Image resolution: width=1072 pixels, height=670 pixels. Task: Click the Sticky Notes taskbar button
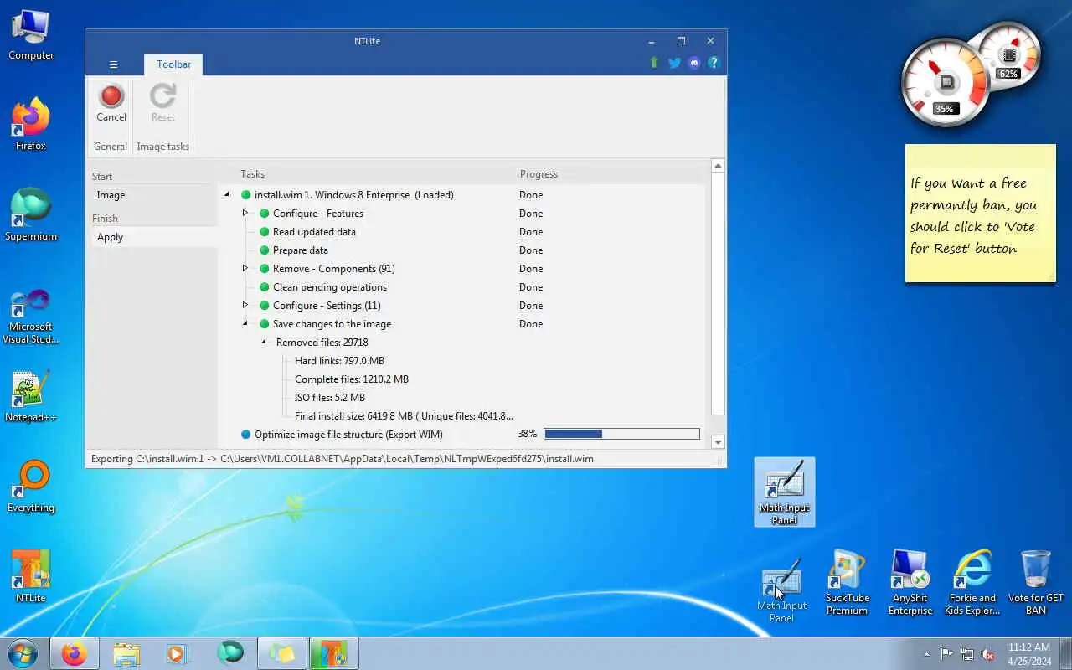281,653
